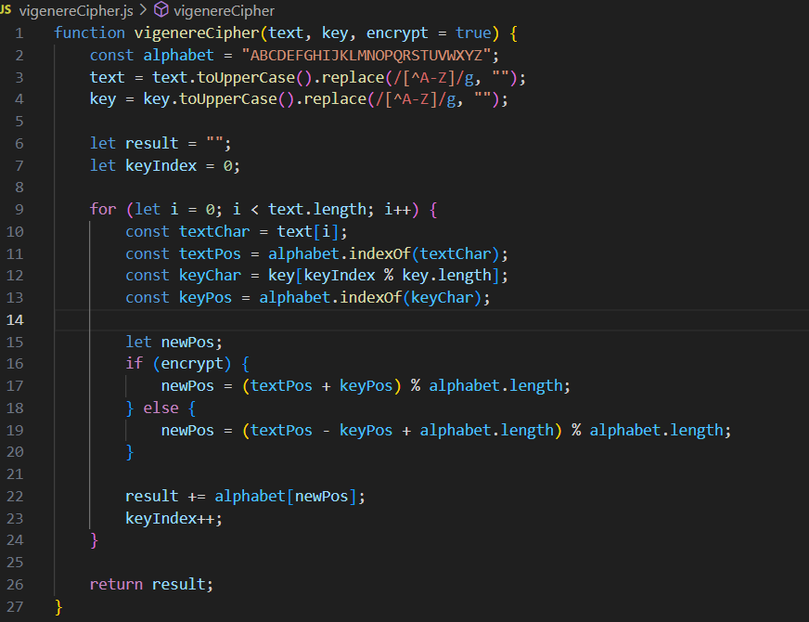The height and width of the screenshot is (622, 809).
Task: Click 'return' keyword on line 26
Action: coord(116,584)
